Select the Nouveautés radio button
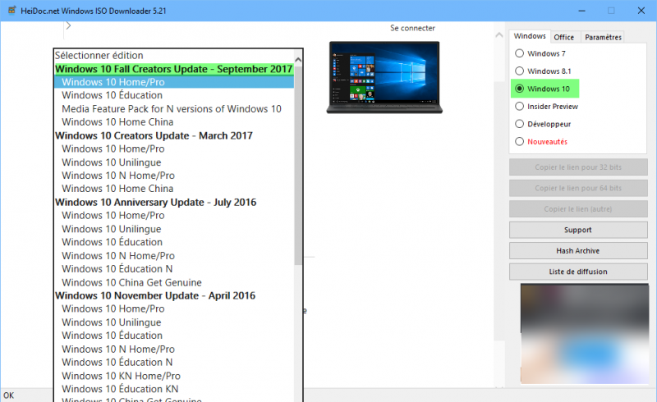This screenshot has width=657, height=402. click(520, 141)
